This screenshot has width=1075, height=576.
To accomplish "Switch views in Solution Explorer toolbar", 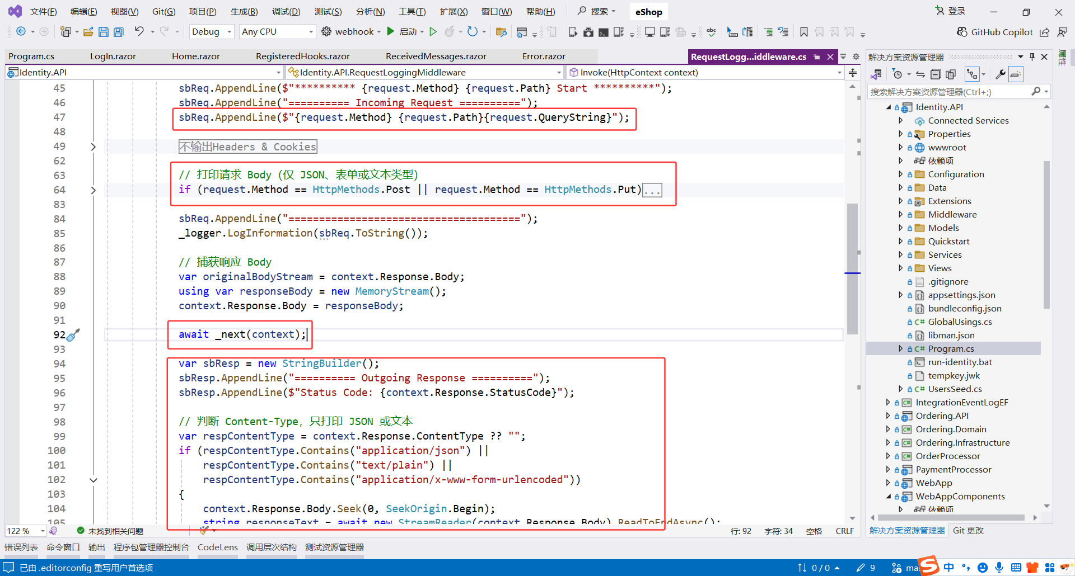I will pos(876,74).
